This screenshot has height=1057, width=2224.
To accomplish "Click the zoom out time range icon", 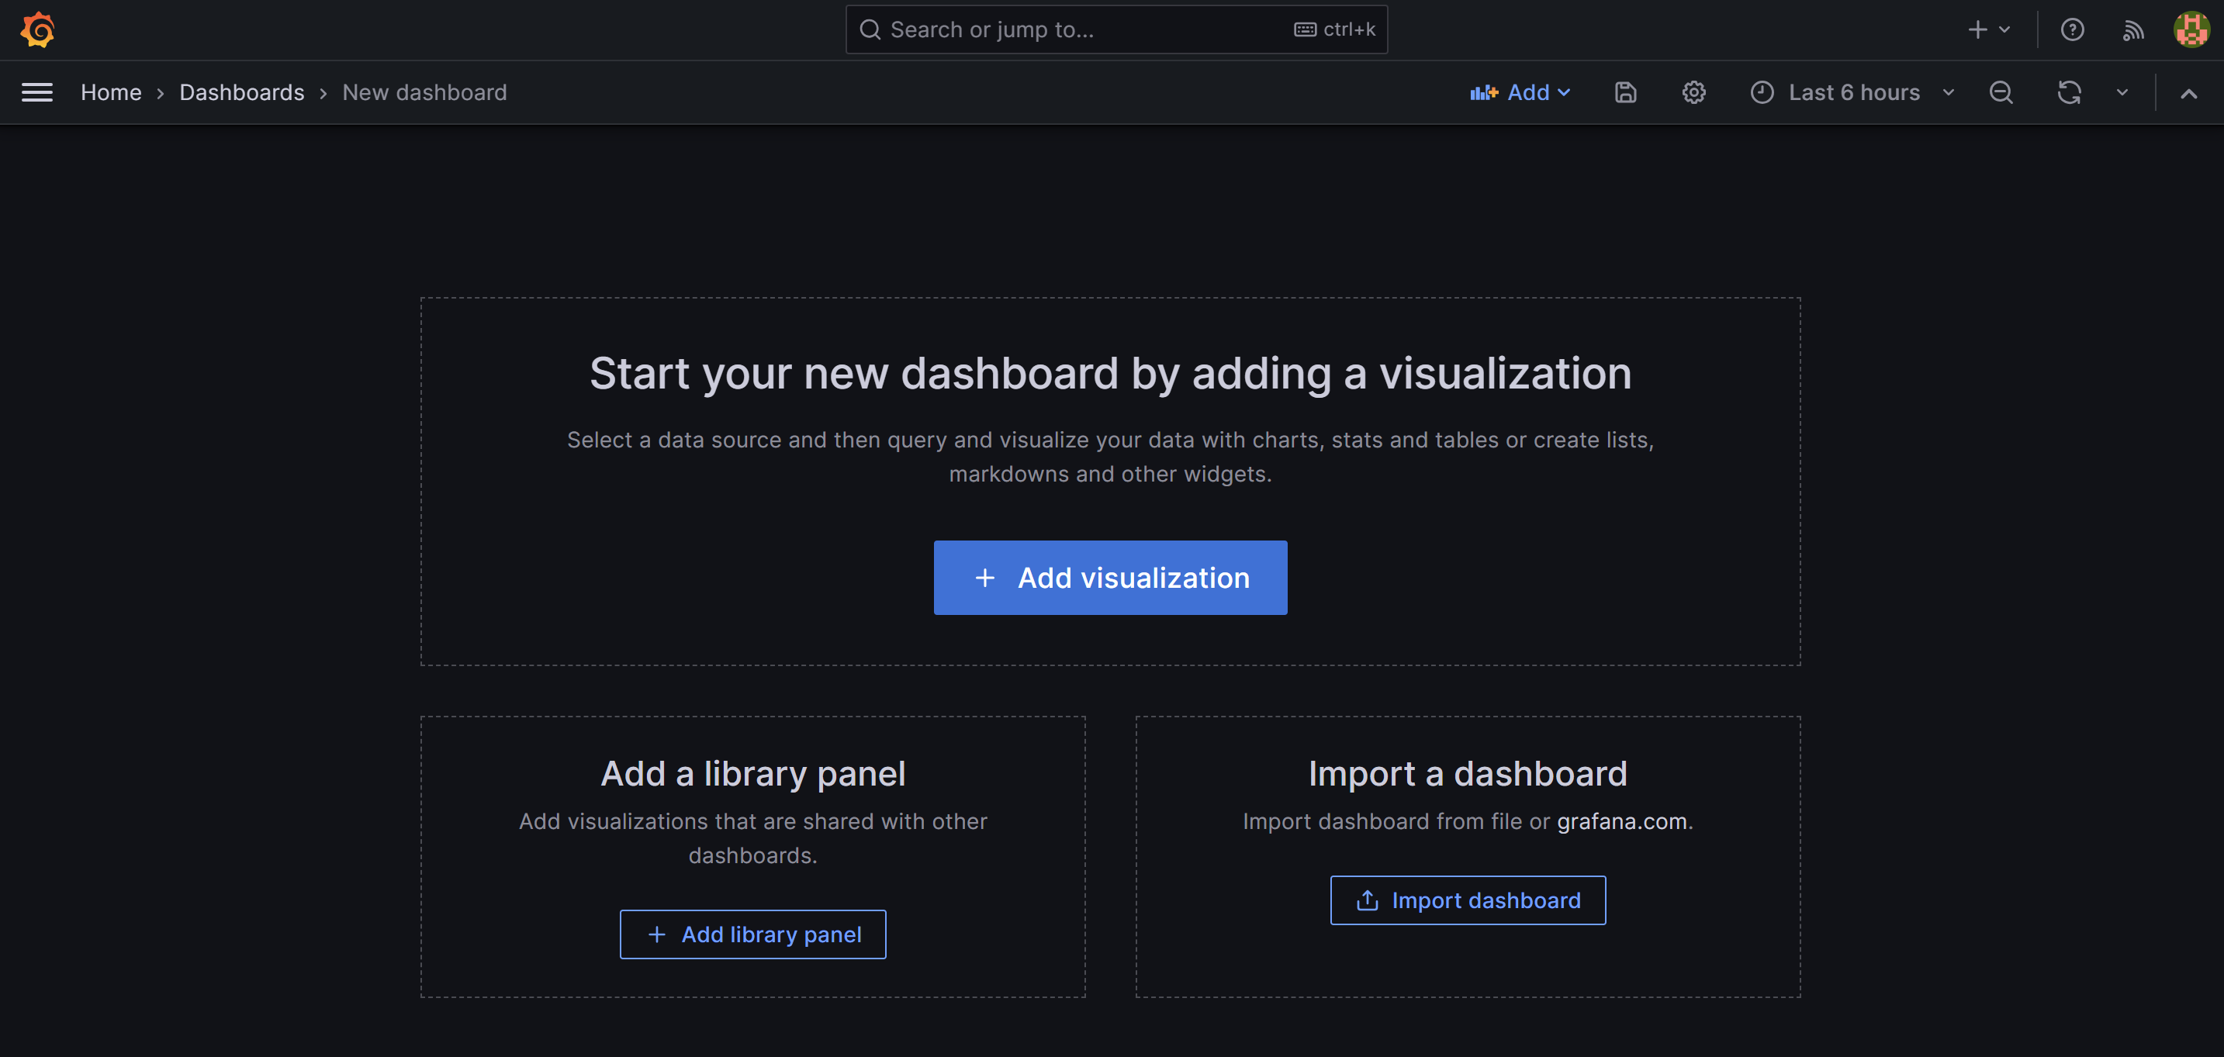I will coord(2001,92).
